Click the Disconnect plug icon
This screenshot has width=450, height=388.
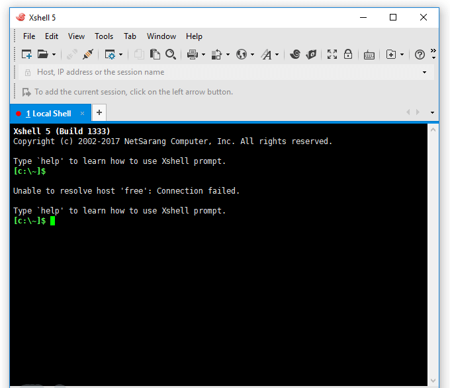click(x=88, y=54)
